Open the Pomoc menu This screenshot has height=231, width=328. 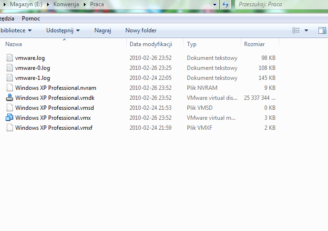point(31,19)
